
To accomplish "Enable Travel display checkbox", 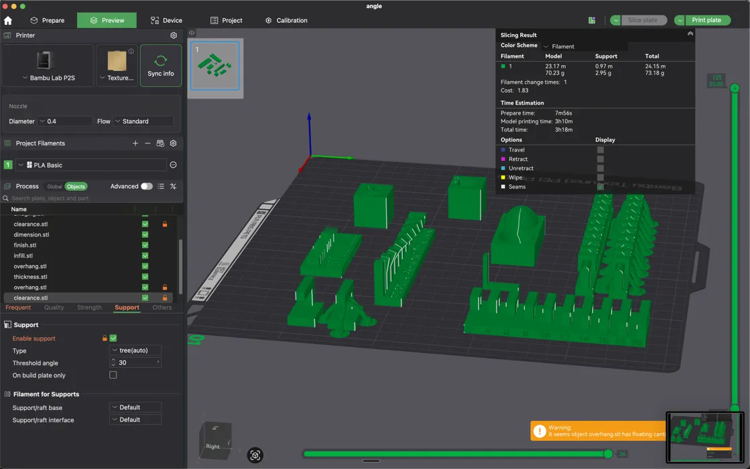I will [601, 149].
